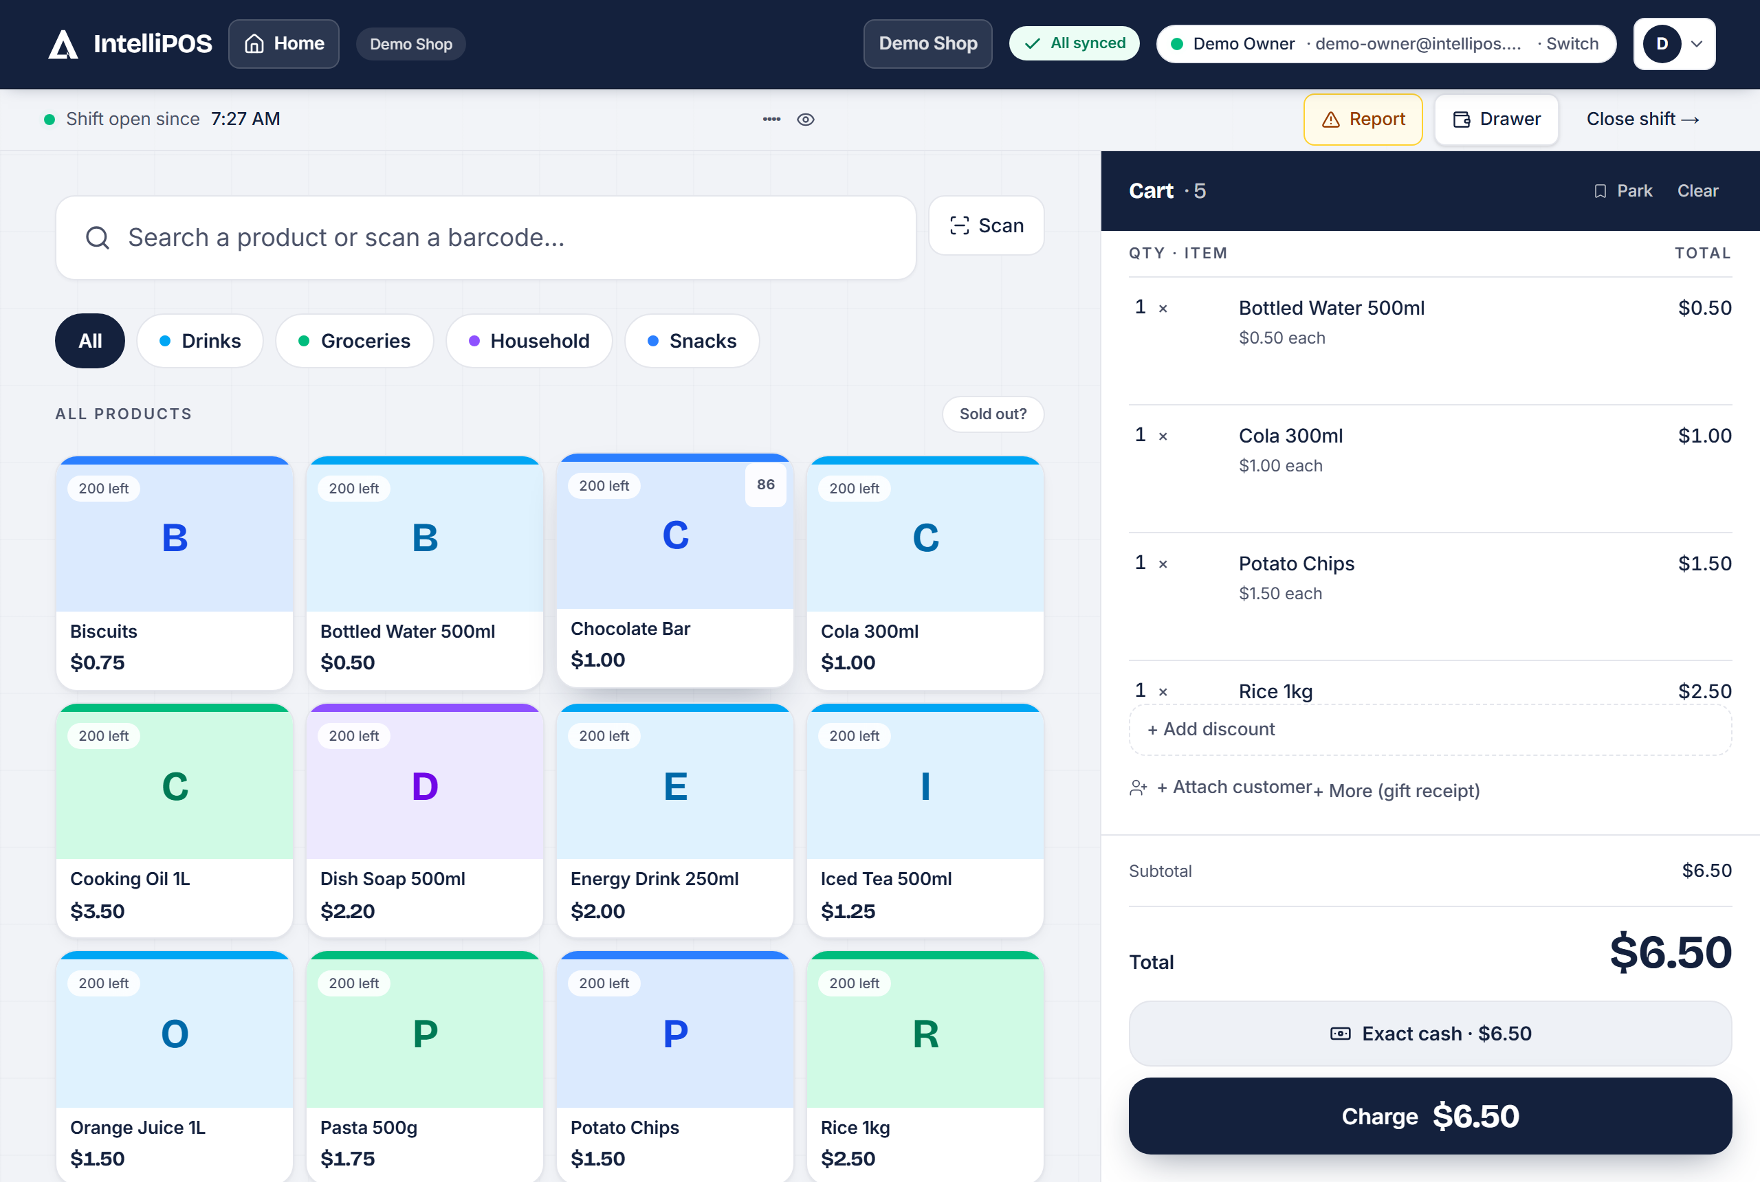The height and width of the screenshot is (1182, 1760).
Task: Click Attach customer person icon
Action: point(1138,788)
